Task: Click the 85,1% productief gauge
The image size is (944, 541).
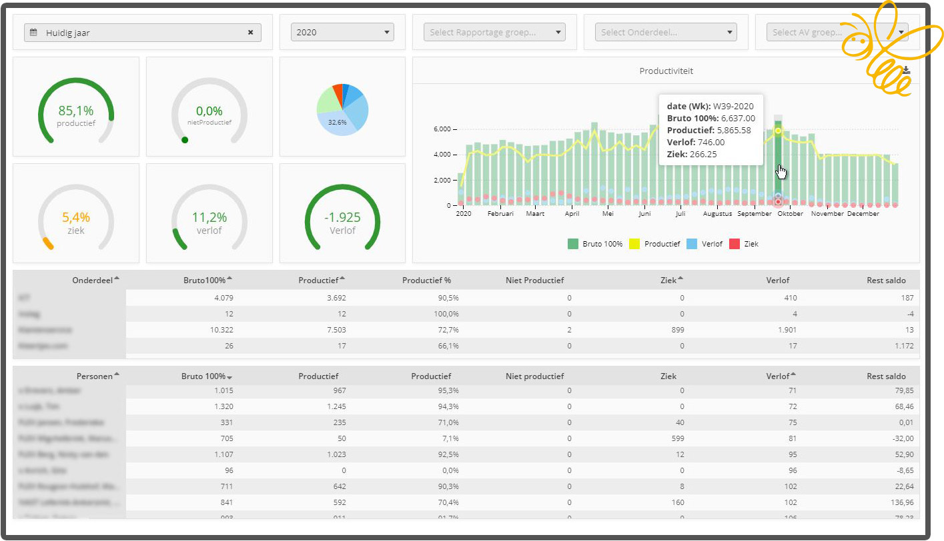Action: click(75, 107)
